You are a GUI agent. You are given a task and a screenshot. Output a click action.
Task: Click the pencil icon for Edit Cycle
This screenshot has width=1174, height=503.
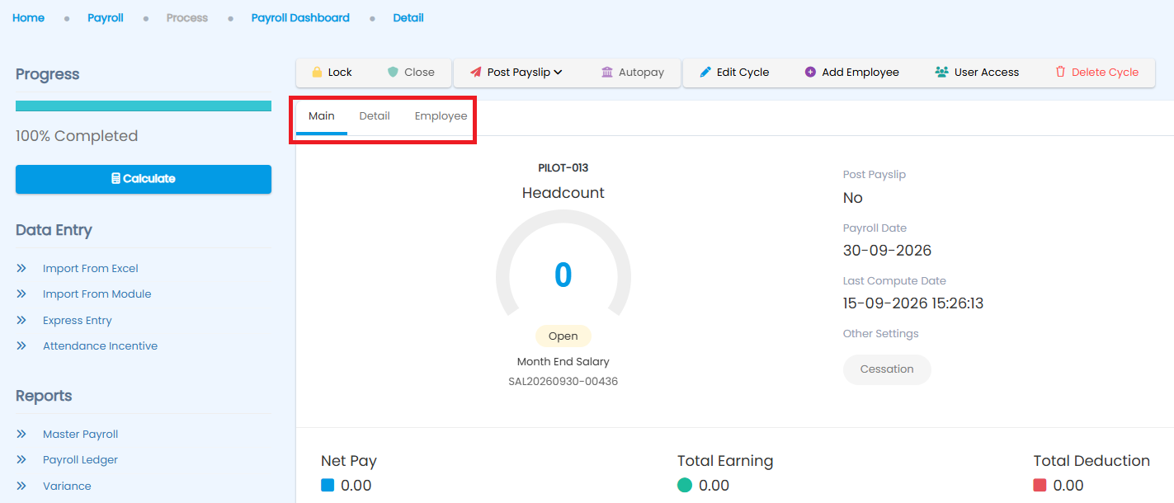pyautogui.click(x=705, y=73)
